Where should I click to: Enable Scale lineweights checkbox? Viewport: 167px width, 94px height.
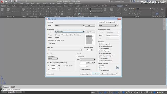81,69
